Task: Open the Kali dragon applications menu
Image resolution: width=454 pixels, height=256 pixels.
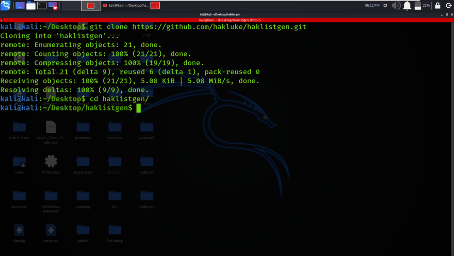Action: 5,5
